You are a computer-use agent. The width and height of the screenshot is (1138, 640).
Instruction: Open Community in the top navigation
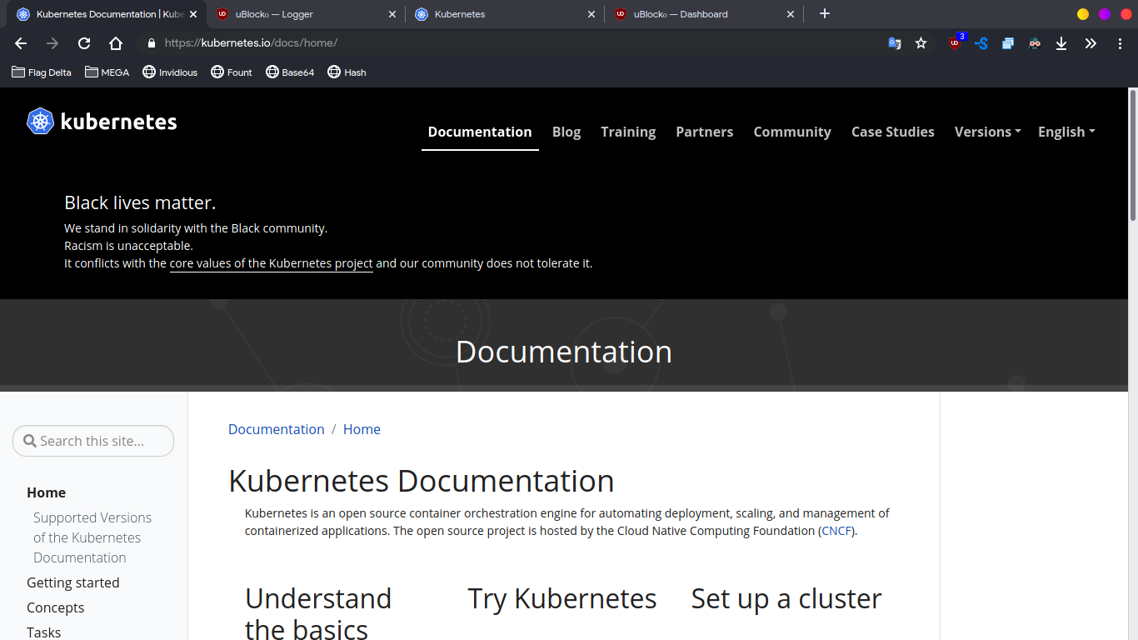coord(792,132)
